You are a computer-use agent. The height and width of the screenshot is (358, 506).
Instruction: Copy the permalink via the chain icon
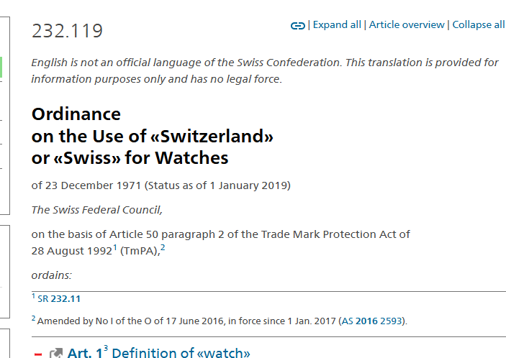(x=297, y=26)
